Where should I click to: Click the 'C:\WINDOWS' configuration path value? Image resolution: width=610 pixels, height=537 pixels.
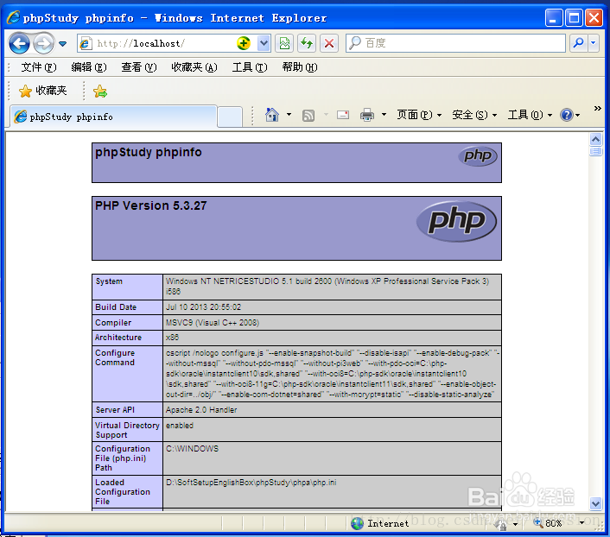tap(192, 449)
